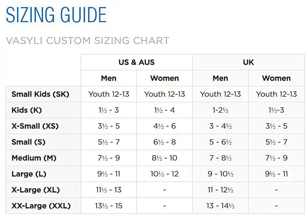Viewport: 305px width, 220px height.
Task: Click the 1-2½ Kids size cell
Action: point(220,110)
